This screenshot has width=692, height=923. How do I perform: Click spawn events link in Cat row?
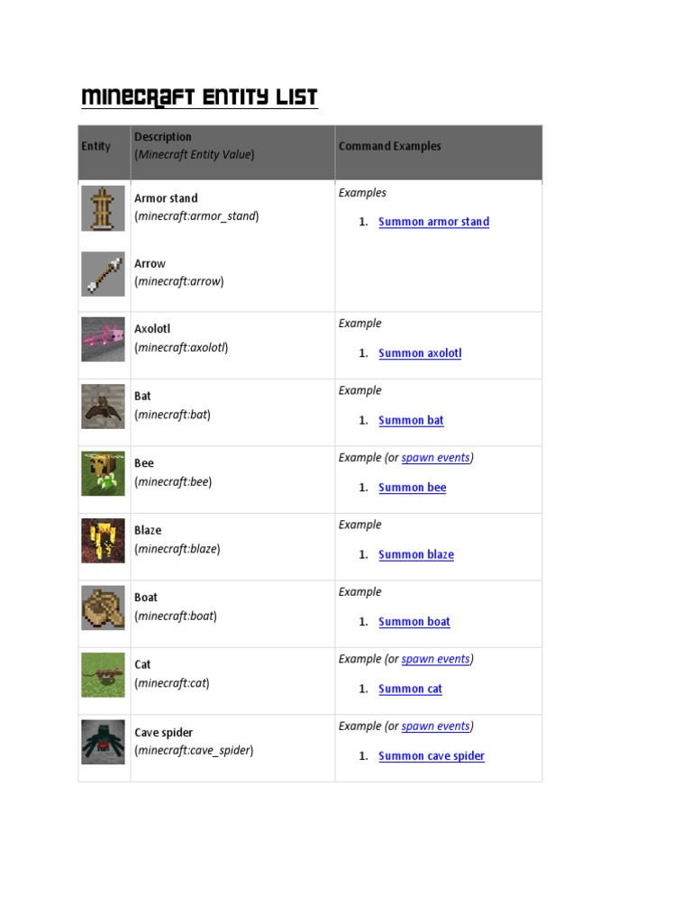435,659
